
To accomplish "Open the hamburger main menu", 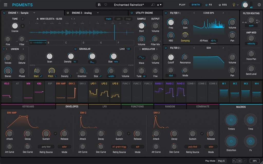I will 6,5.
